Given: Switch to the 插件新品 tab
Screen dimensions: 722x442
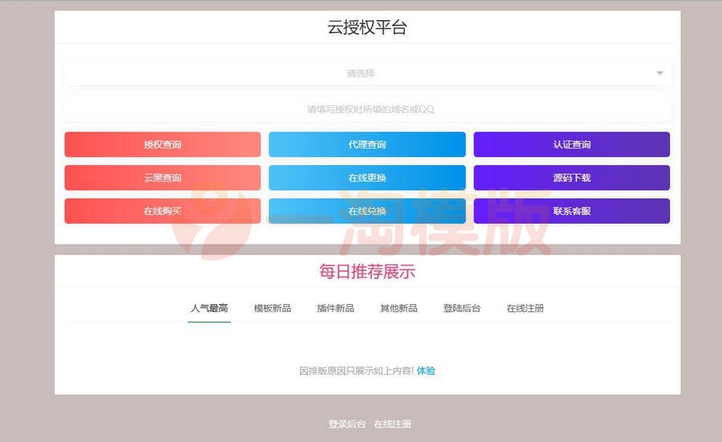Looking at the screenshot, I should [335, 309].
